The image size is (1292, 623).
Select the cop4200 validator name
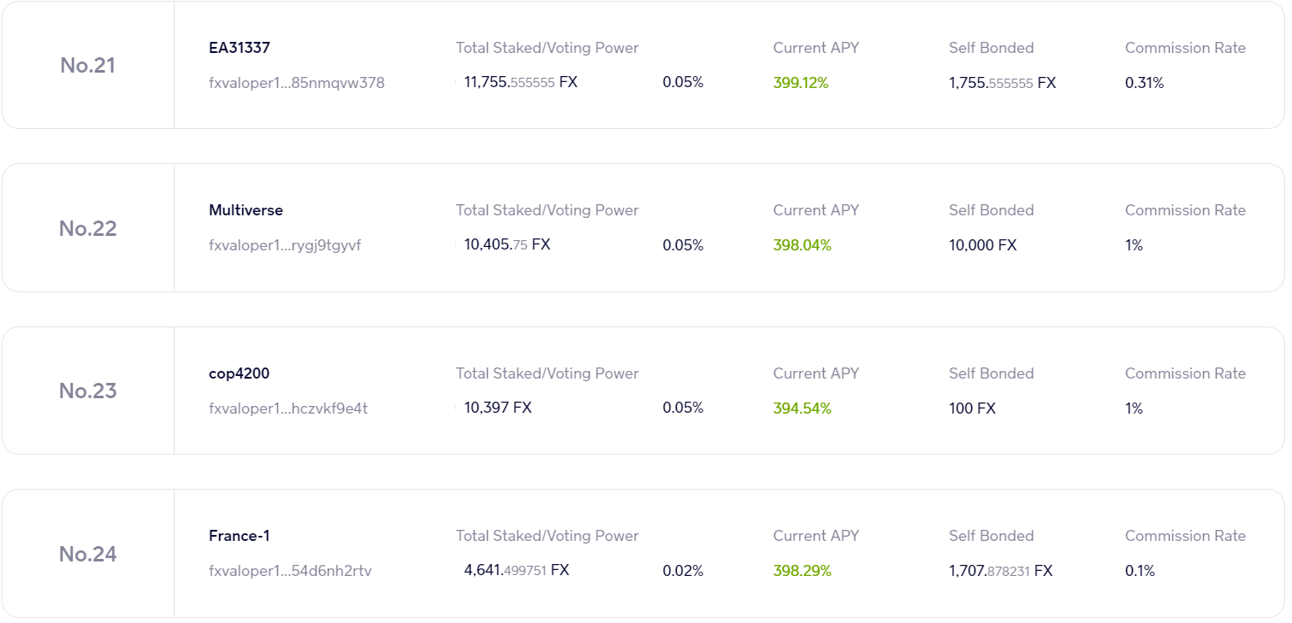[239, 373]
